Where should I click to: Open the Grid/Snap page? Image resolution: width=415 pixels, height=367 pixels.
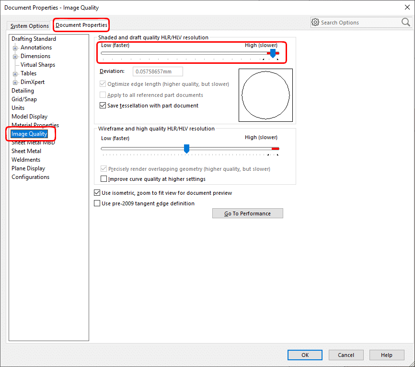(x=24, y=99)
